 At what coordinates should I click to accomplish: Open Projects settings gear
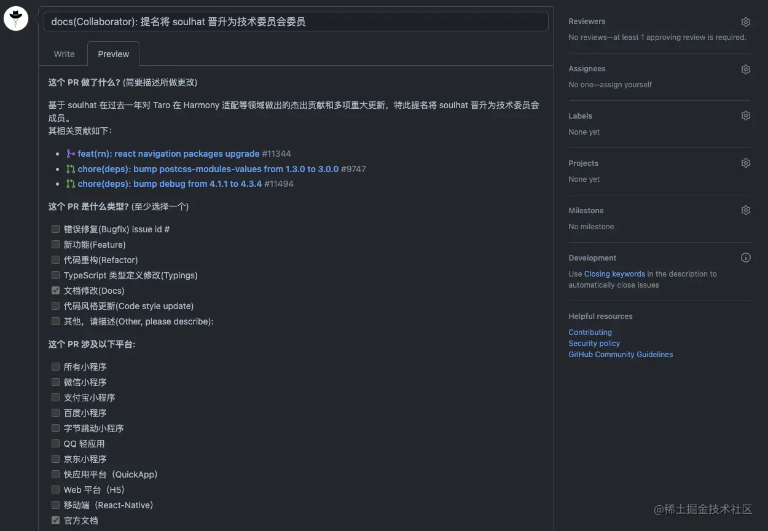745,163
